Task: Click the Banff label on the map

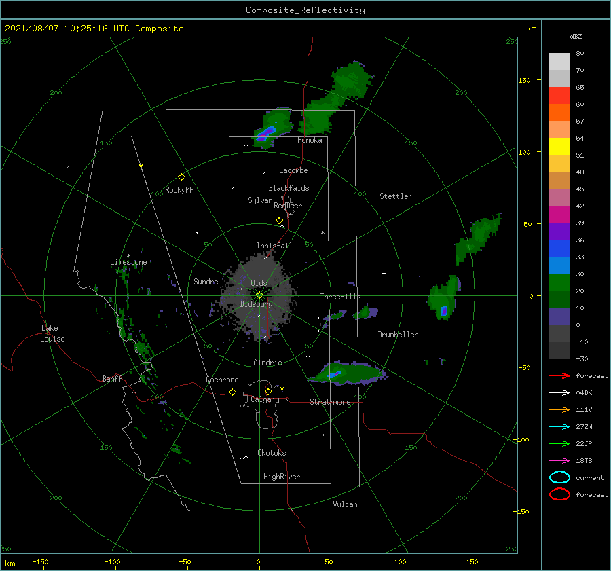Action: pos(112,378)
